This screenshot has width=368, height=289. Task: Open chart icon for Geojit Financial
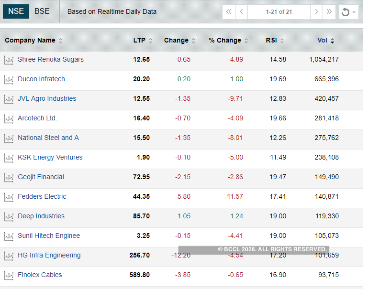9,178
